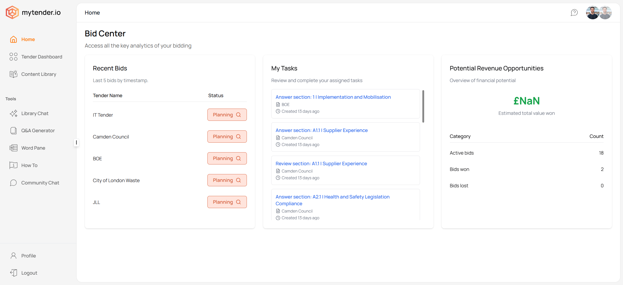
Task: Click Planning status for City of London Waste
Action: pos(227,180)
